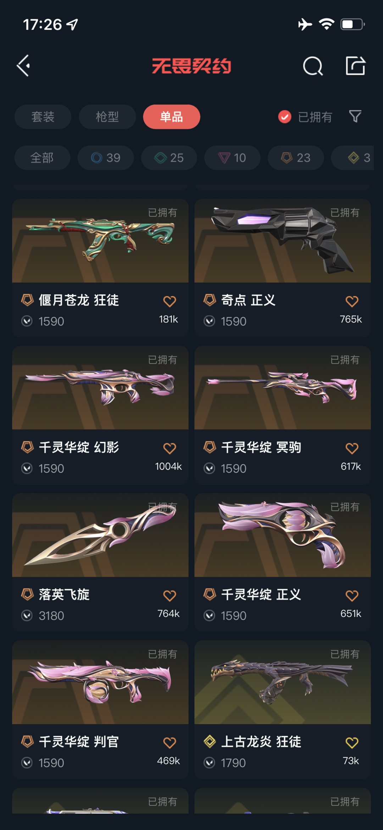Switch to the 套装 tab
383x830 pixels.
[x=43, y=116]
